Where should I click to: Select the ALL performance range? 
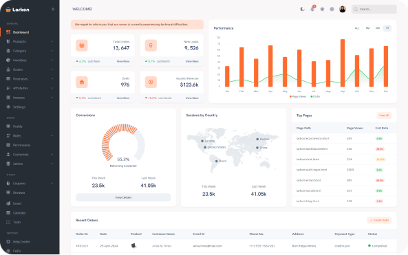(x=357, y=28)
